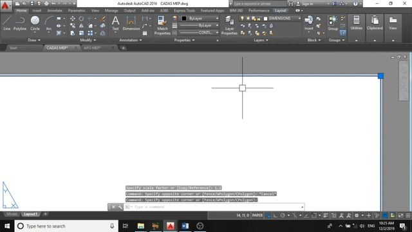Switch to the APO MEP drawing tab

[x=92, y=48]
